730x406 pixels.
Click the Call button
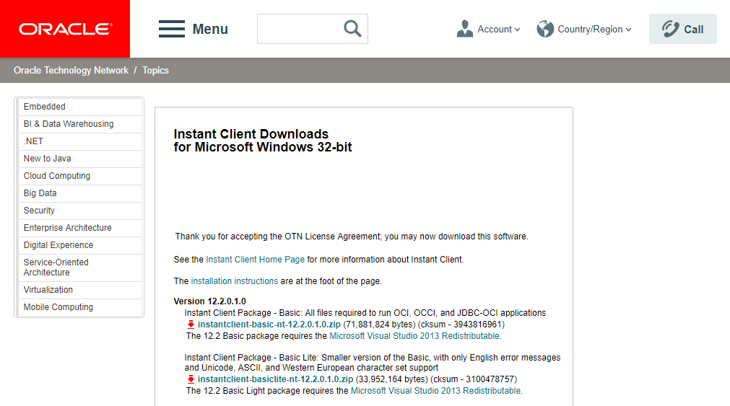[x=683, y=29]
